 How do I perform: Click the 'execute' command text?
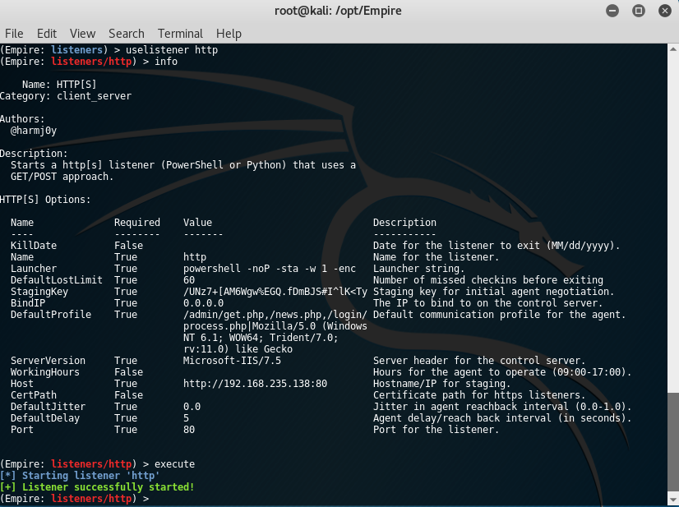[x=174, y=464]
